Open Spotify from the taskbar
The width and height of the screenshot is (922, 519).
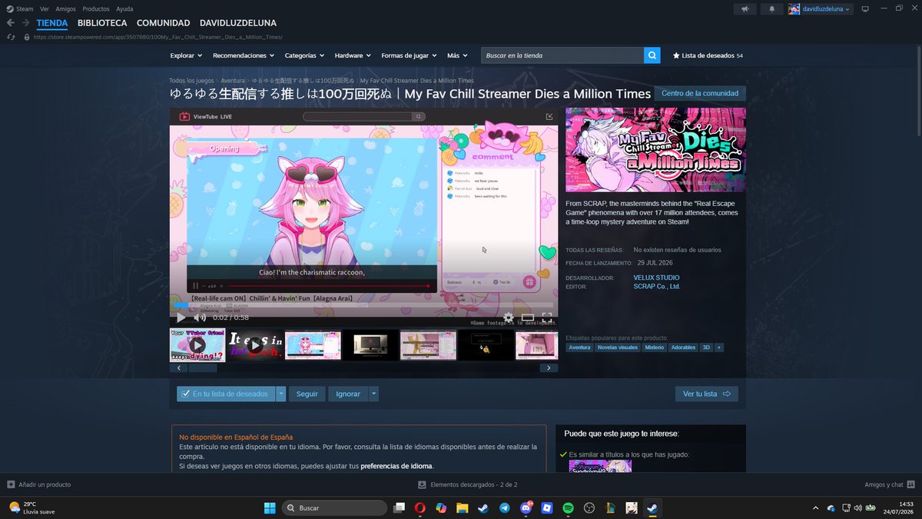tap(569, 507)
